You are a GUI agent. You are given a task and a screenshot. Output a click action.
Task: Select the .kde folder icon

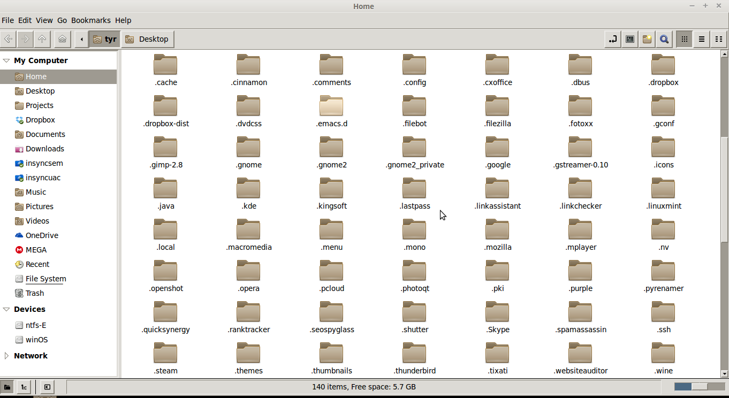(248, 188)
